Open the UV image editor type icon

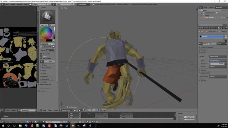click(3, 111)
